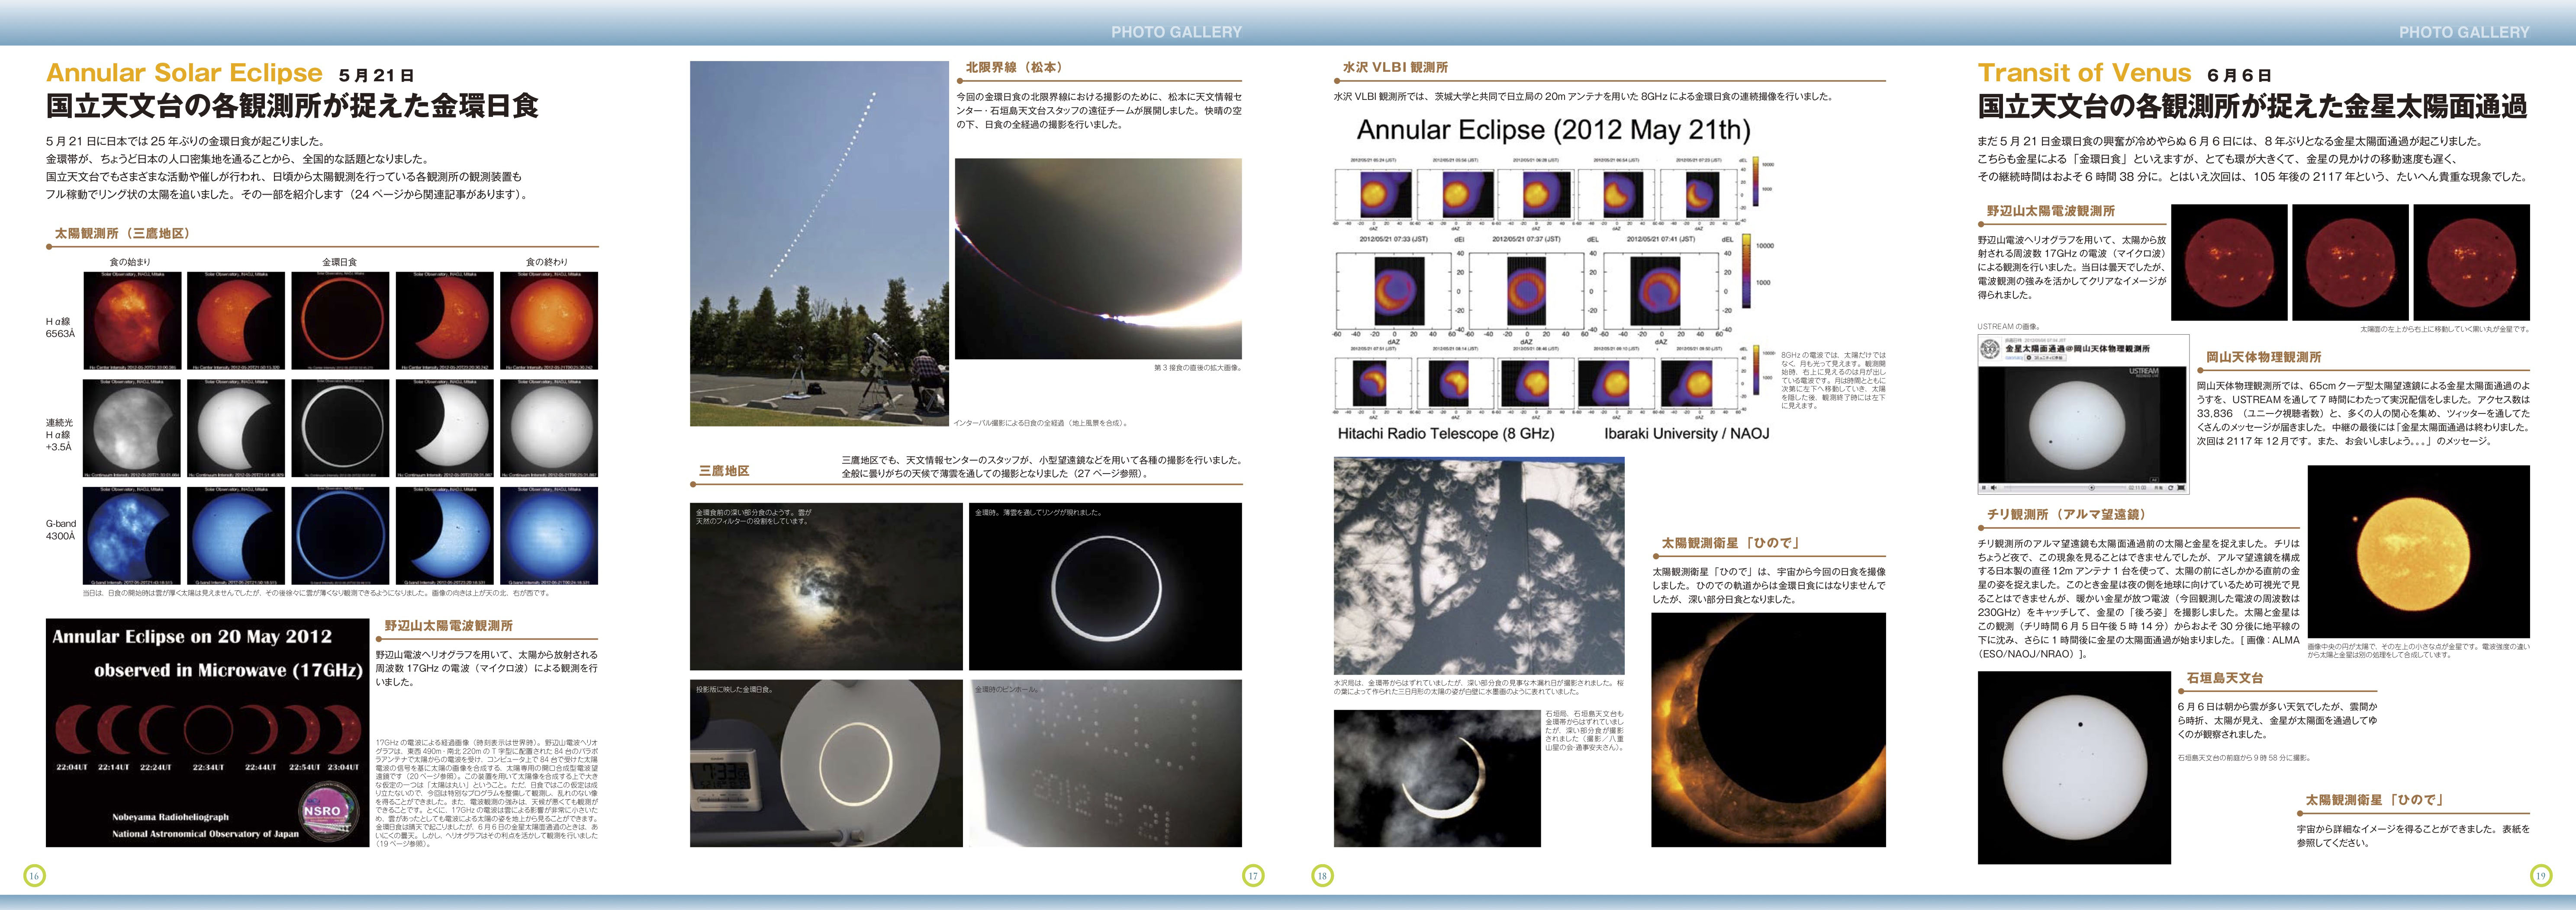The height and width of the screenshot is (910, 2576).
Task: Click the USTREAM player fullscreen icon
Action: tap(2181, 487)
